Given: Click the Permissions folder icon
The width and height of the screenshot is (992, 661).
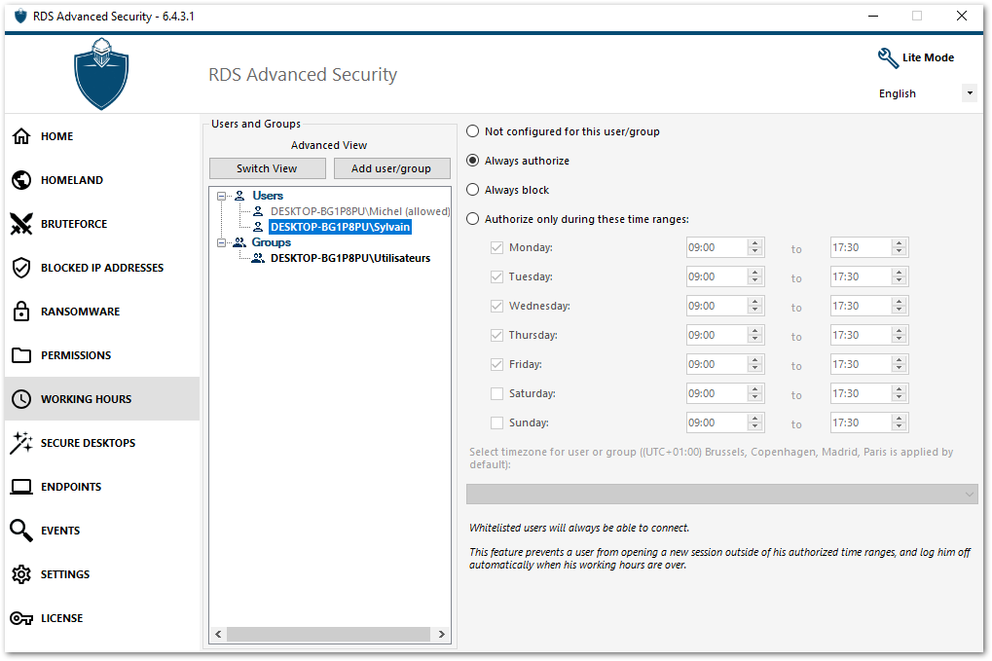Looking at the screenshot, I should [21, 355].
